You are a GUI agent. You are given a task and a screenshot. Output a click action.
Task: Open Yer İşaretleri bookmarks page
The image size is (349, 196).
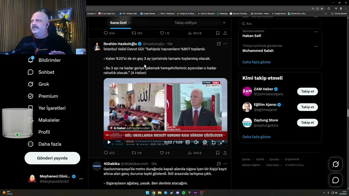tap(47, 108)
